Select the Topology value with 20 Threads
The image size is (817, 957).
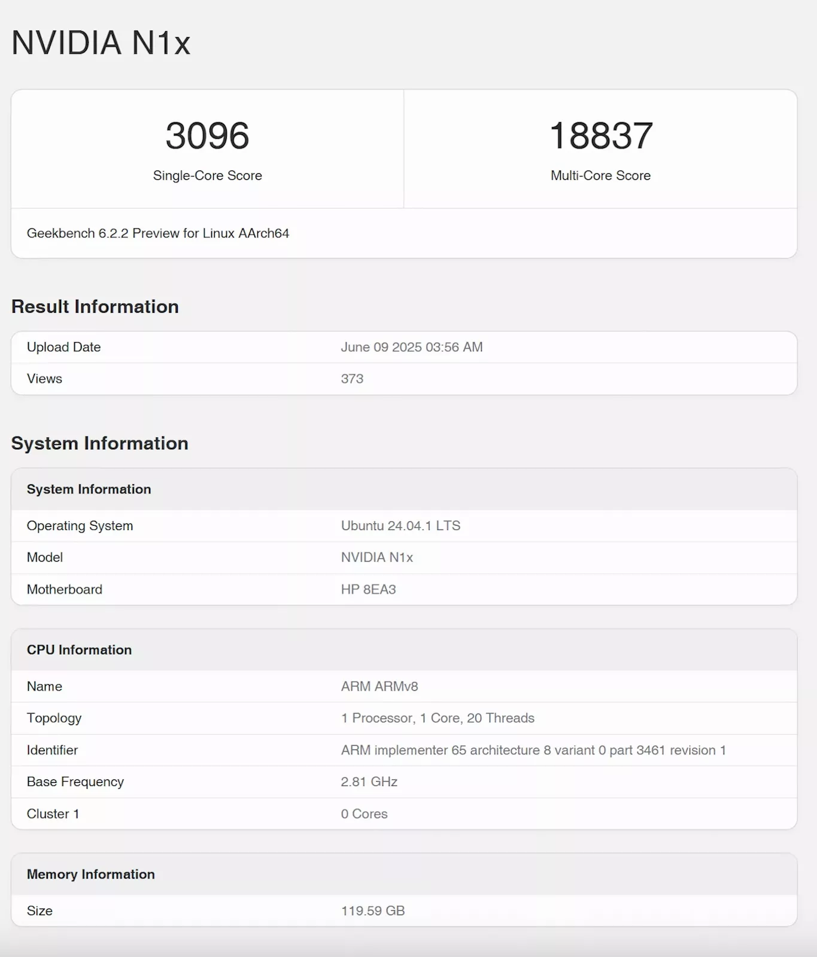[x=438, y=718]
